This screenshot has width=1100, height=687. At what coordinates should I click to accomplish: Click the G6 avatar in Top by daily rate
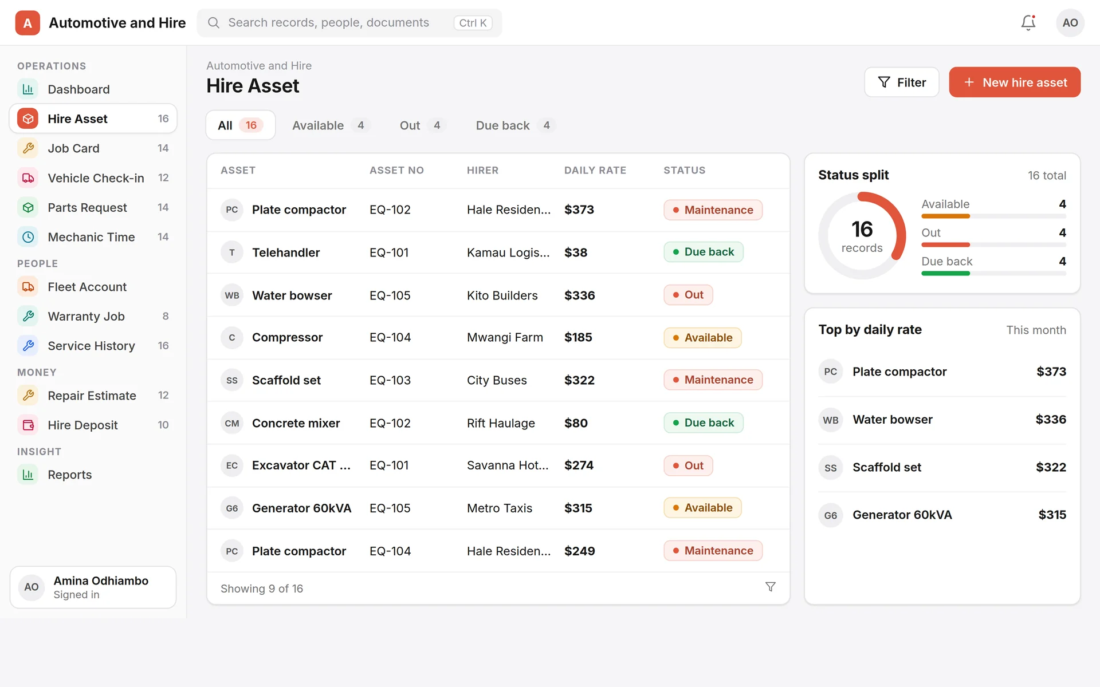(831, 515)
